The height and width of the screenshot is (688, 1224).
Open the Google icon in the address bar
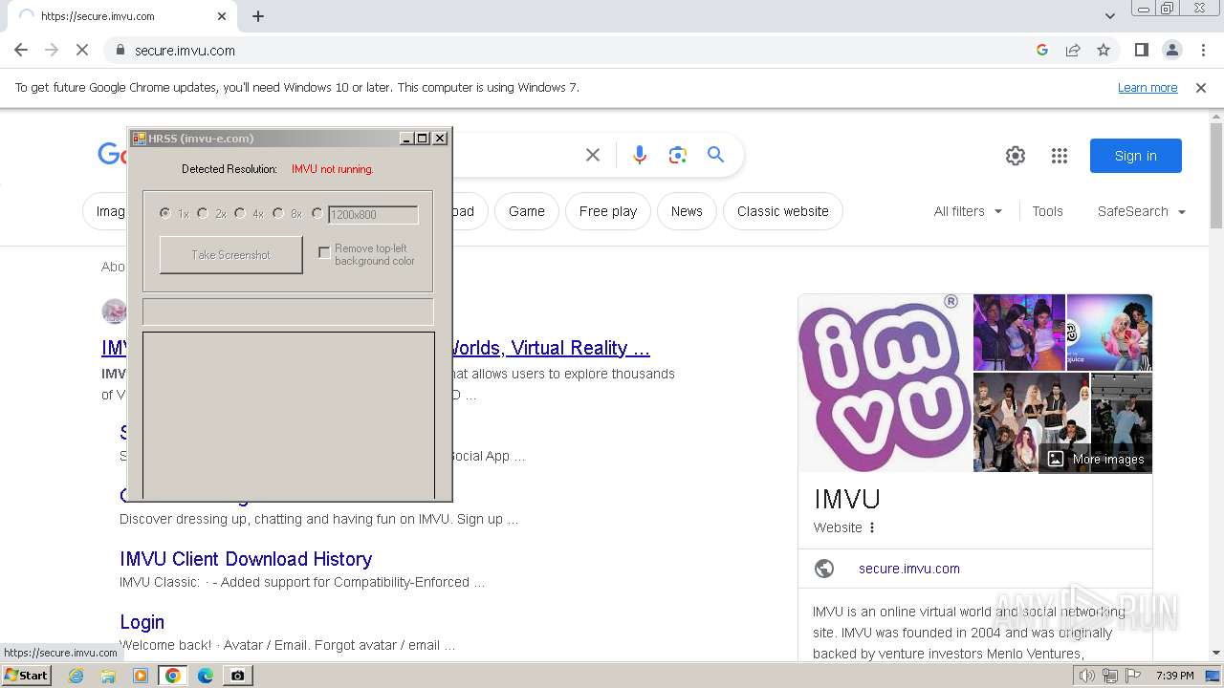tap(1042, 50)
